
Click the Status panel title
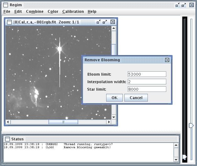point(18,139)
